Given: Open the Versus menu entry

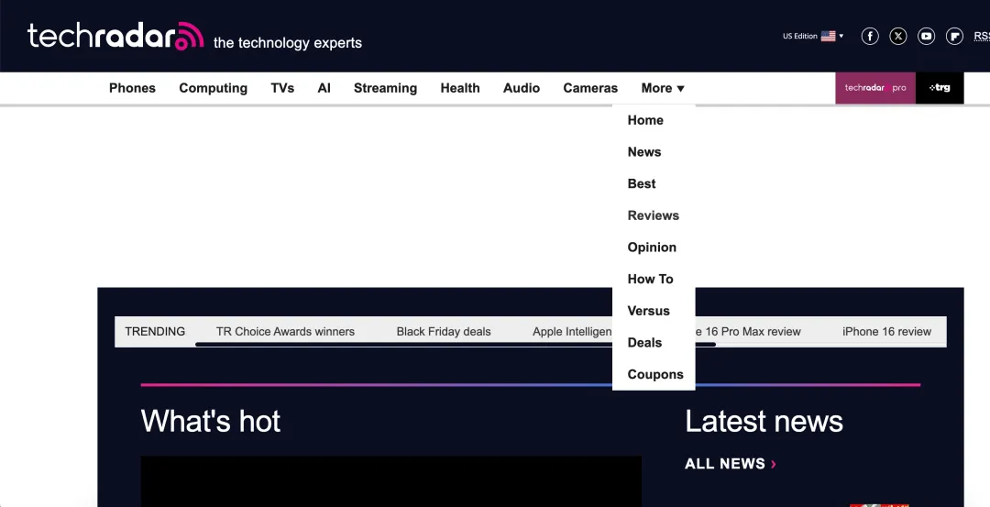Looking at the screenshot, I should [648, 311].
